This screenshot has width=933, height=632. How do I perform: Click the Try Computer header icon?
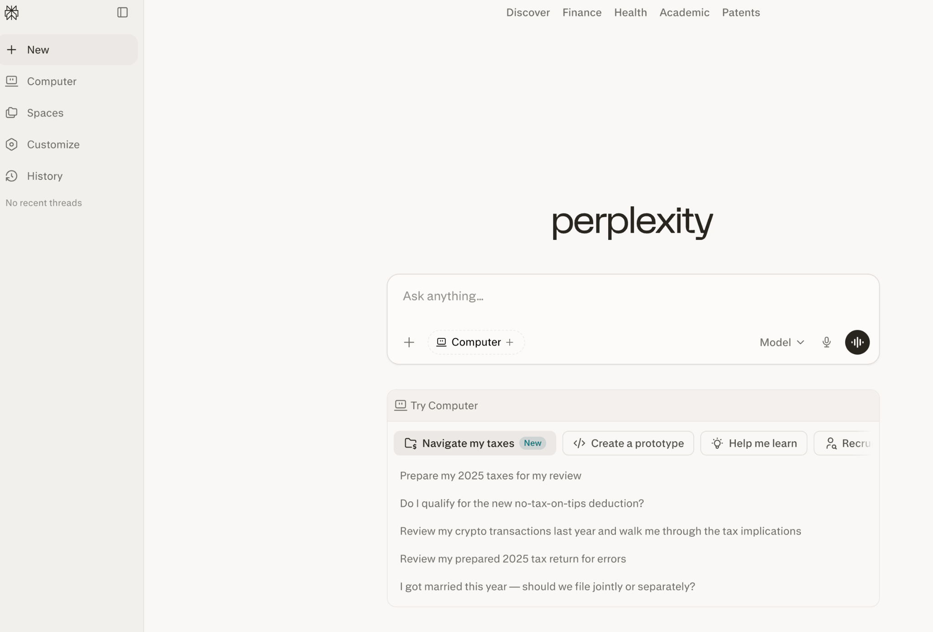[401, 405]
